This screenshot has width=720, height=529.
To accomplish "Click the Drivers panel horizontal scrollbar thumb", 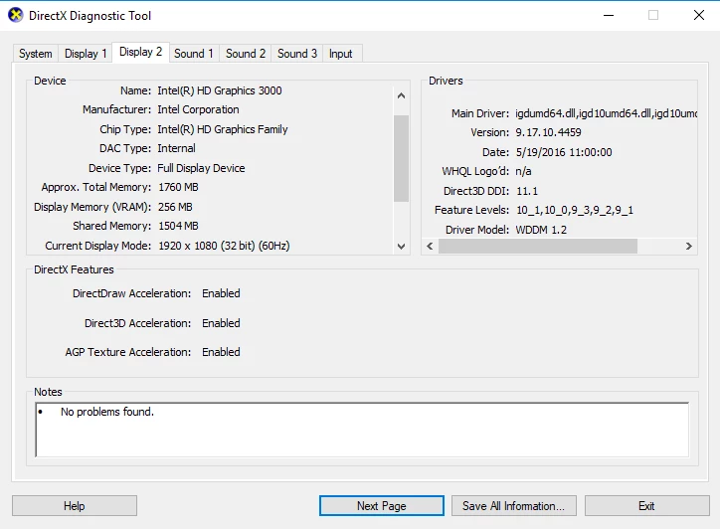I will click(538, 247).
